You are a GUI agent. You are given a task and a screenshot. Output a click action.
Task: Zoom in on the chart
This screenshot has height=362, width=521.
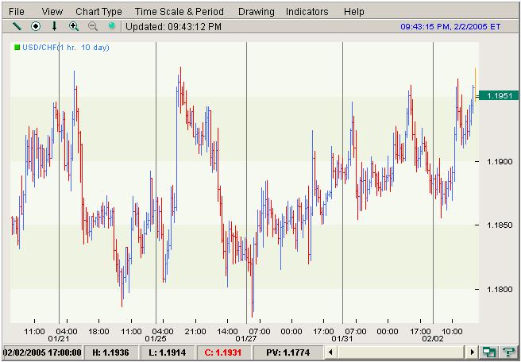point(73,26)
